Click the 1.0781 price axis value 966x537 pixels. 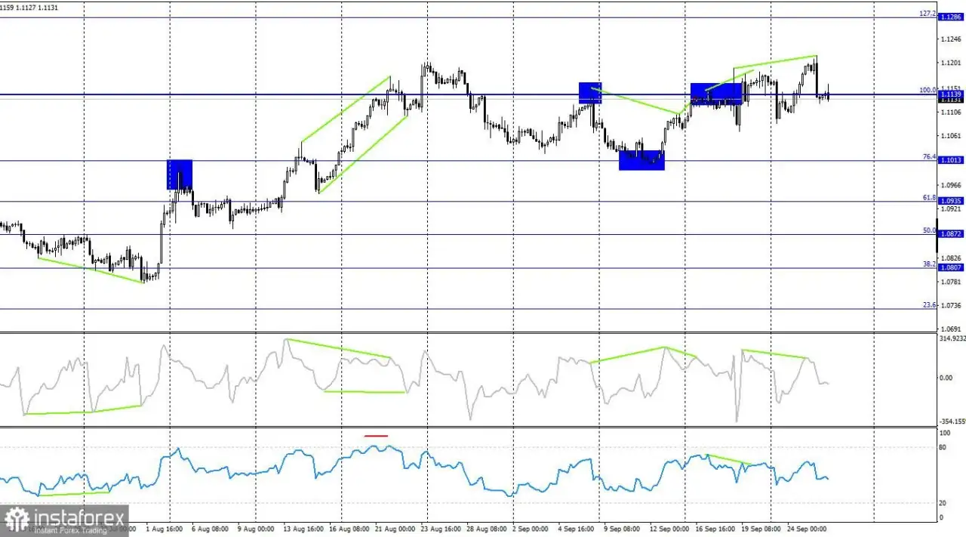[951, 282]
